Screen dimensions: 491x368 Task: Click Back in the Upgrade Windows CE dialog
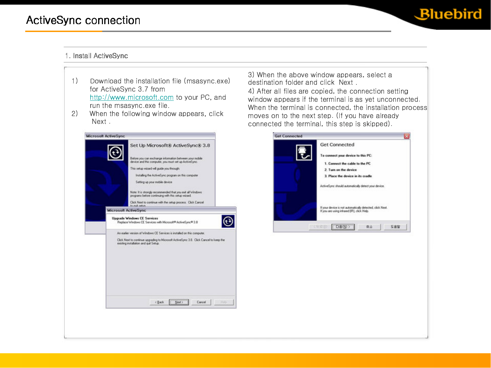[x=159, y=302]
